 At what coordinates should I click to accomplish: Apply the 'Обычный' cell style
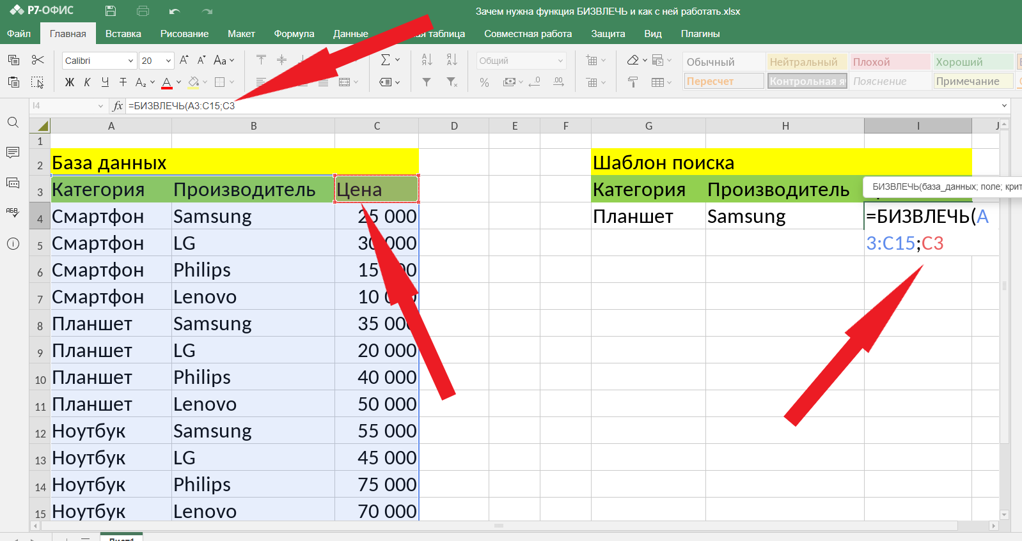pyautogui.click(x=724, y=62)
